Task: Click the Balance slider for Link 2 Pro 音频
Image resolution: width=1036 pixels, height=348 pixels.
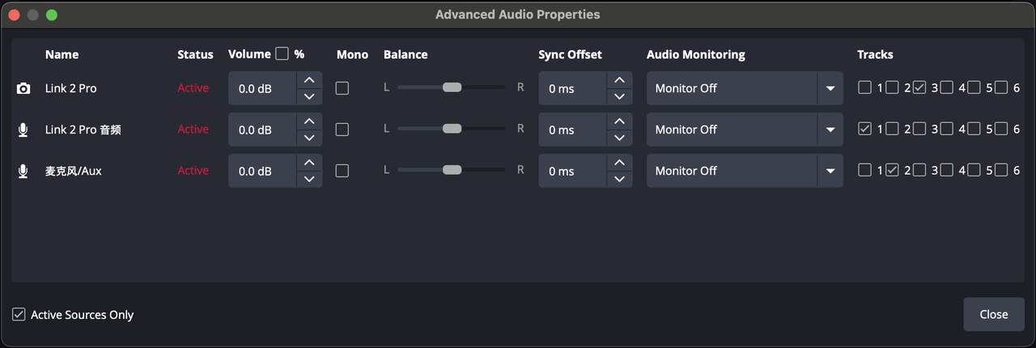Action: click(x=452, y=129)
